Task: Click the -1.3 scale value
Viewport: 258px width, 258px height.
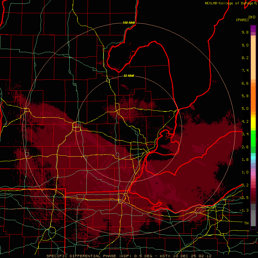Action: [244, 210]
